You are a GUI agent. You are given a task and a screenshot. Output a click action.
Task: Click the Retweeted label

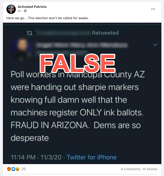[105, 33]
